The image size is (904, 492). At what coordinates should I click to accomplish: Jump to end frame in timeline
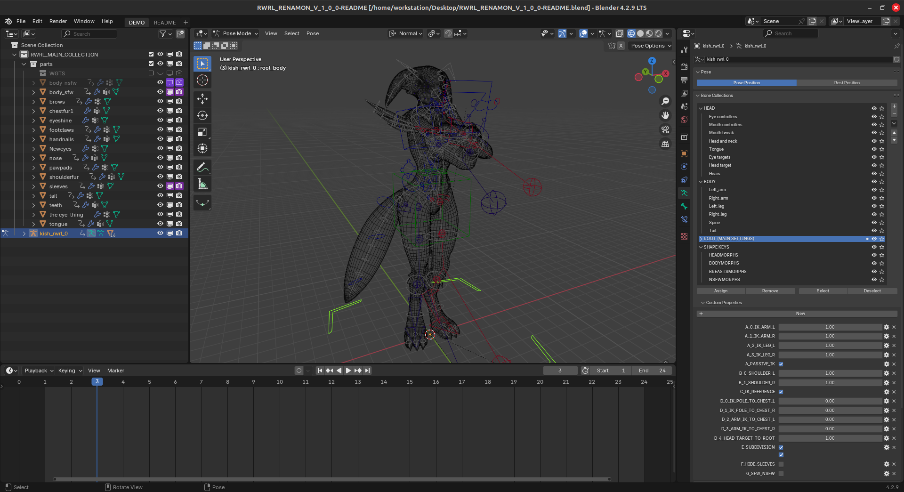click(x=368, y=371)
